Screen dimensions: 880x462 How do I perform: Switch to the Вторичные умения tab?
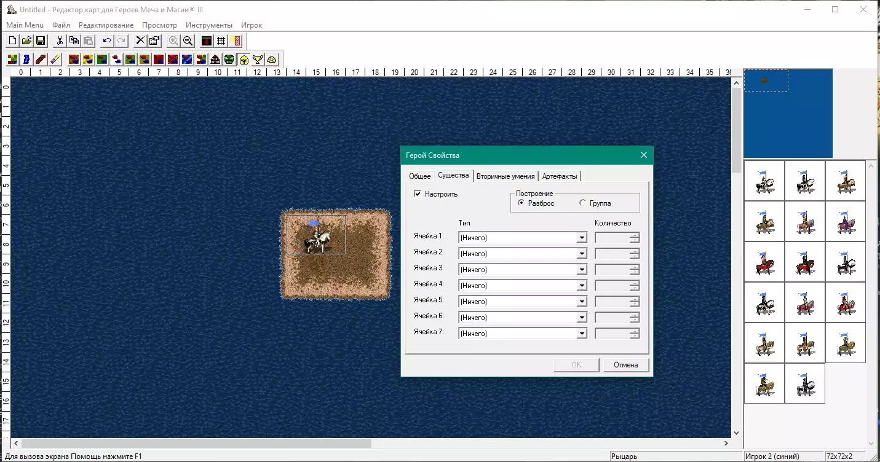[x=505, y=176]
